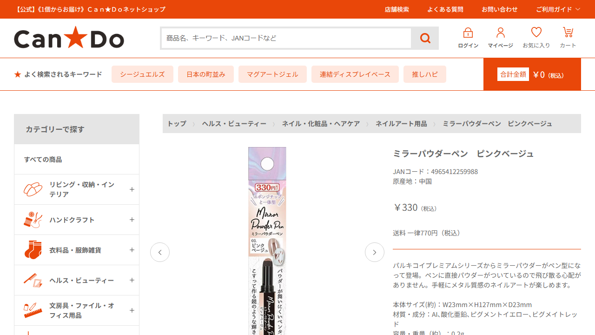Click the Can★Do logo
The height and width of the screenshot is (335, 595).
click(x=69, y=38)
